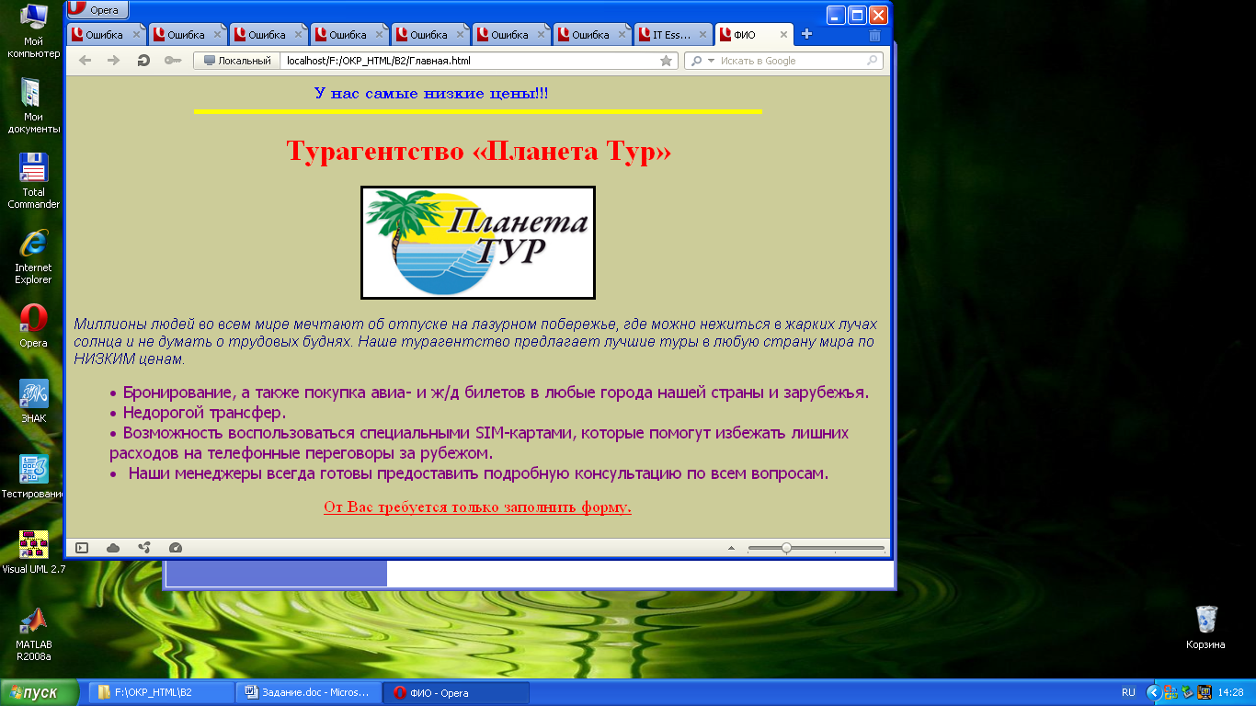Open a new tab with the plus button
The width and height of the screenshot is (1256, 706).
tap(806, 35)
